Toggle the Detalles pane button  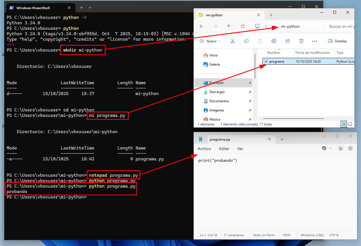[x=338, y=41]
